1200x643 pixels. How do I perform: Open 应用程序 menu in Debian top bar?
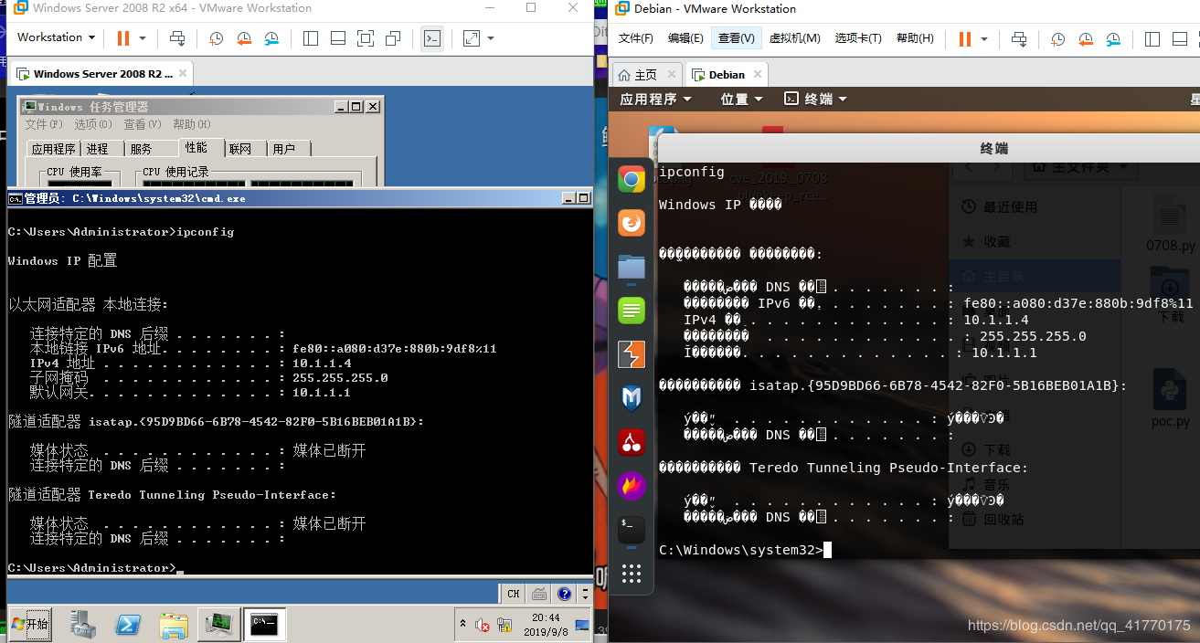click(x=656, y=99)
